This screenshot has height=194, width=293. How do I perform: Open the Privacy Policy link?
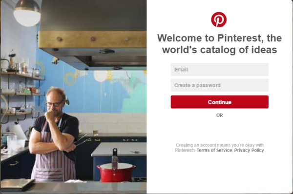pos(249,150)
